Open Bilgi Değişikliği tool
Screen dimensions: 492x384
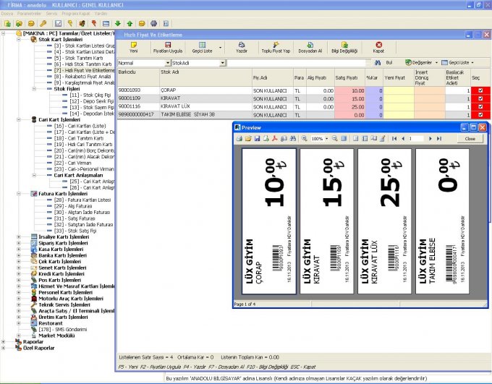344,45
